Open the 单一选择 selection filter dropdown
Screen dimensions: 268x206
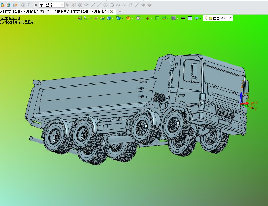coord(52,5)
